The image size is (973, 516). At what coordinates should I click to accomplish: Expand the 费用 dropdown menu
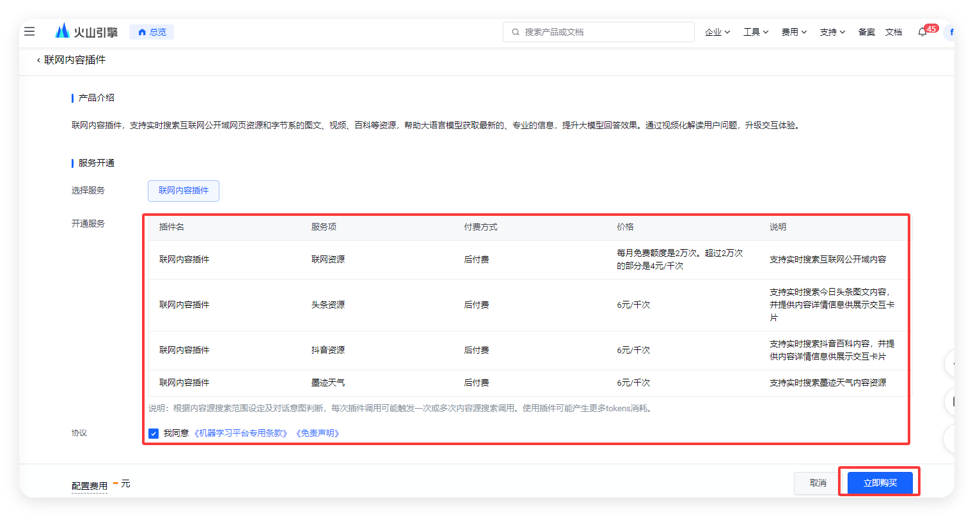click(x=794, y=32)
